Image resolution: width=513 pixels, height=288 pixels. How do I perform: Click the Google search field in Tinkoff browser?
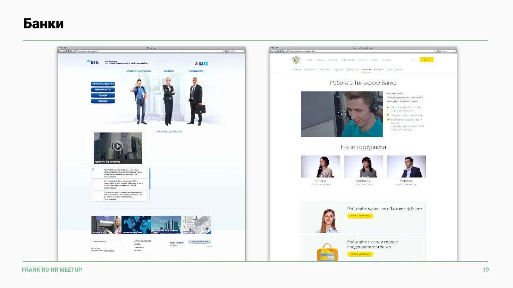(x=447, y=51)
